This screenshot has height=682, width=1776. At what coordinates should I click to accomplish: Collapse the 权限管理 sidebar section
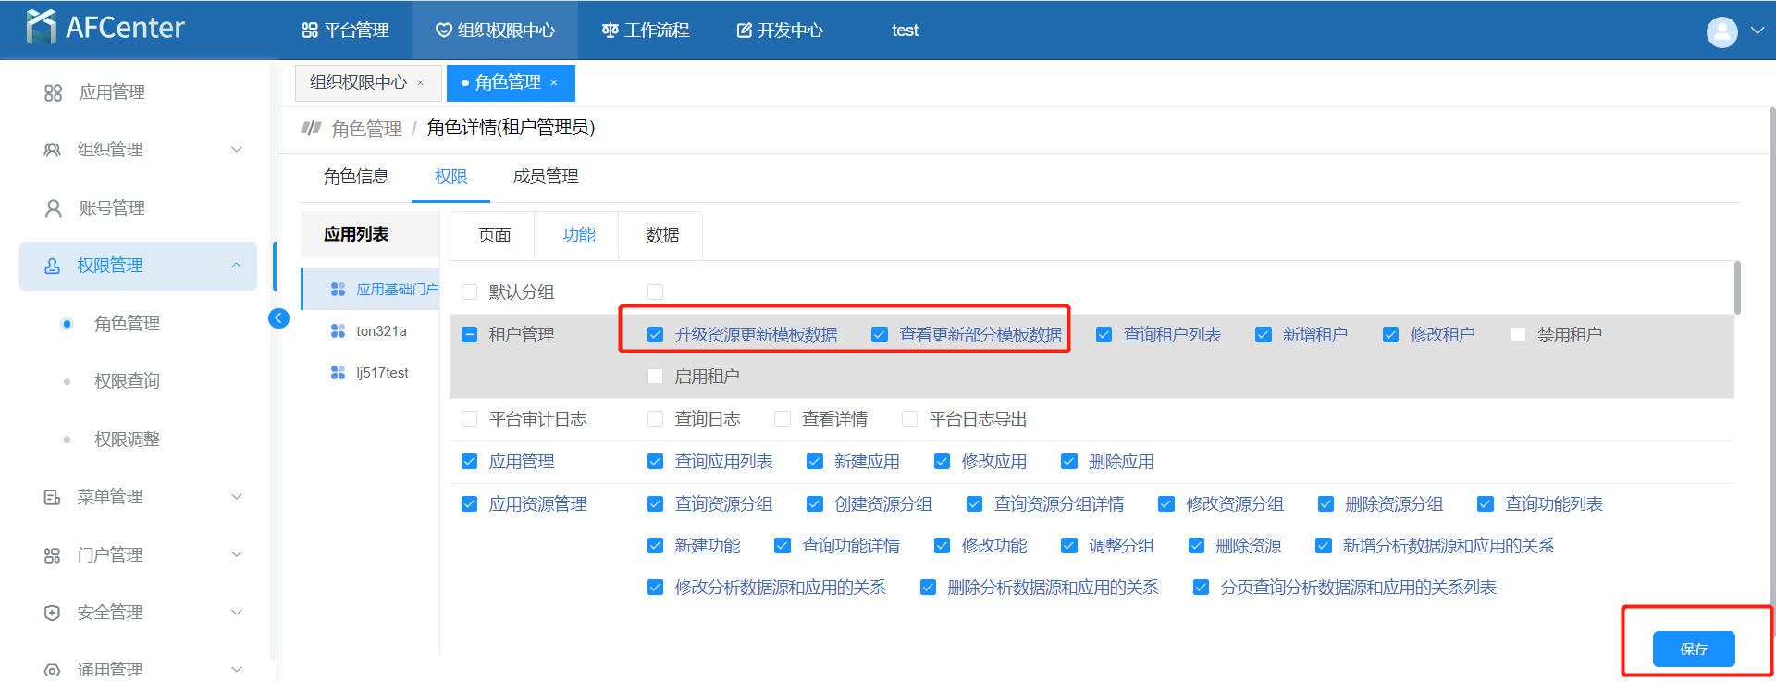[236, 266]
